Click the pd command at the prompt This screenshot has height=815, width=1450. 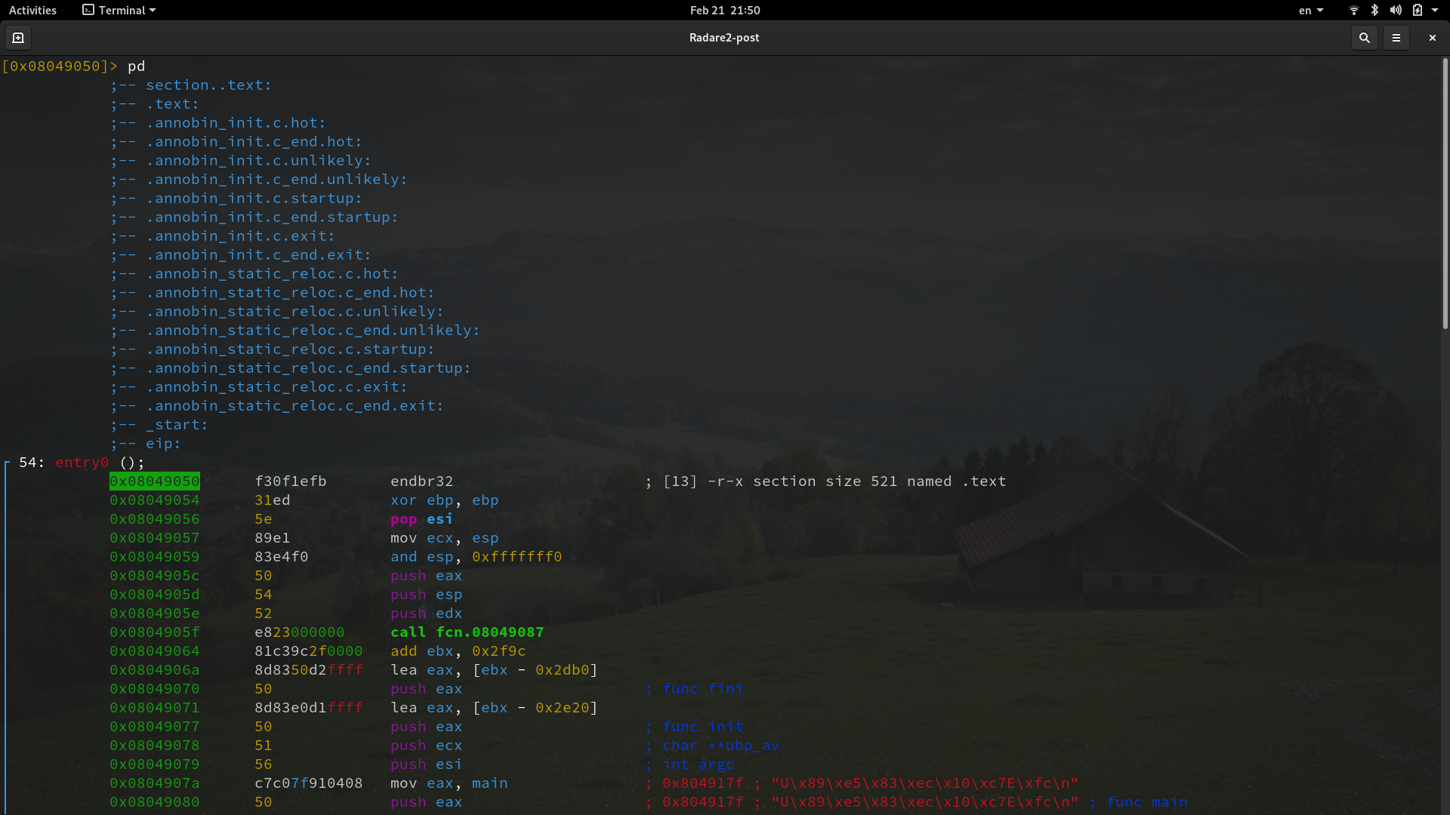136,66
